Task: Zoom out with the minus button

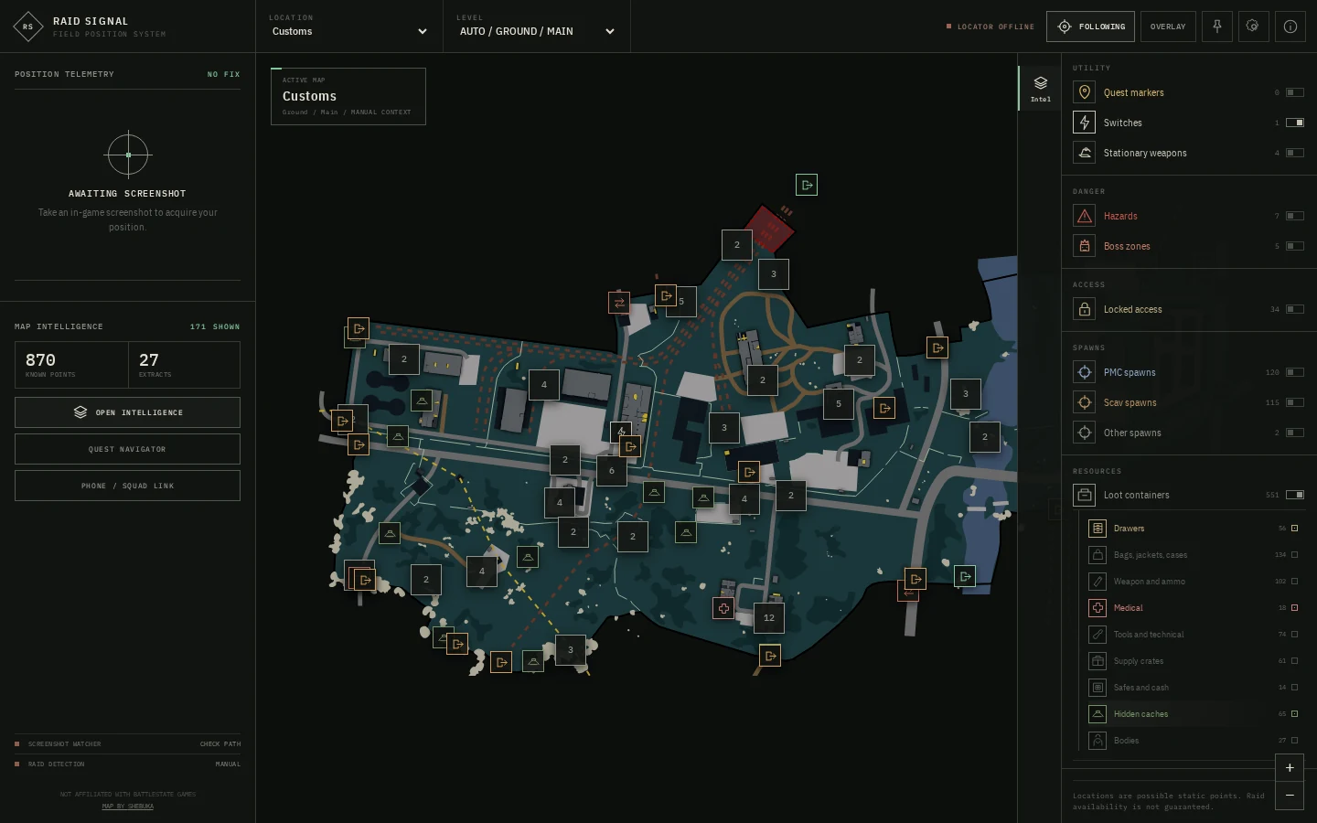Action: pos(1290,796)
